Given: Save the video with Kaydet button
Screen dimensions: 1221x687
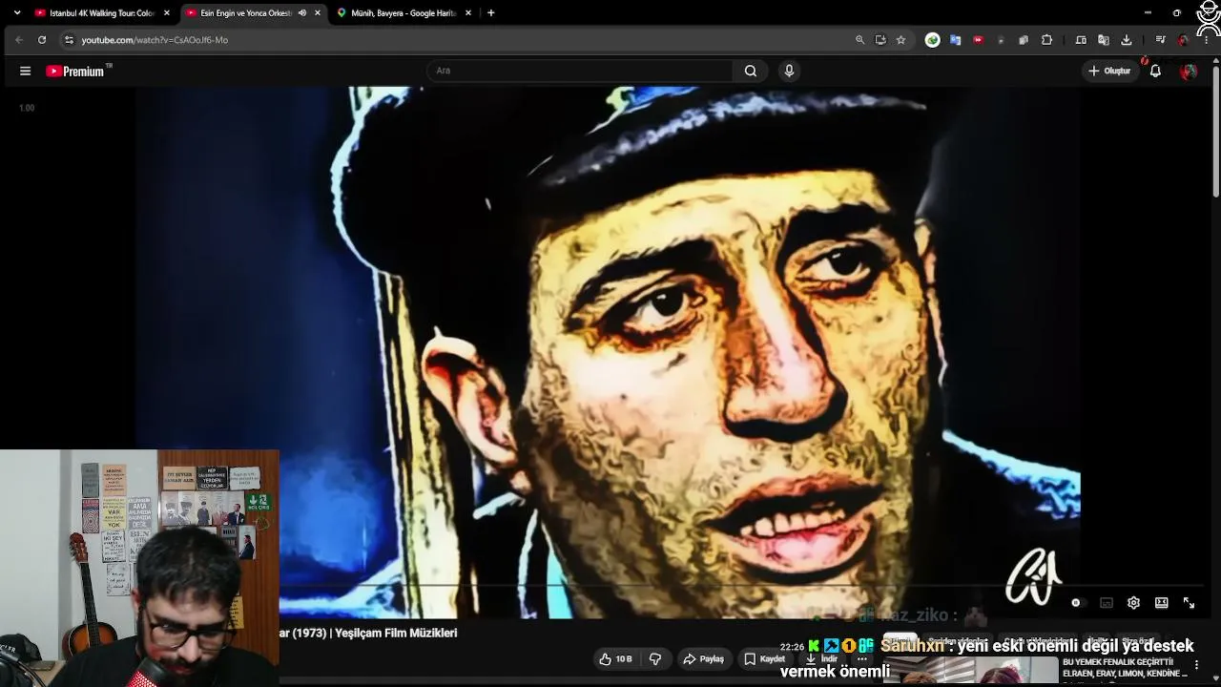Looking at the screenshot, I should [x=765, y=659].
